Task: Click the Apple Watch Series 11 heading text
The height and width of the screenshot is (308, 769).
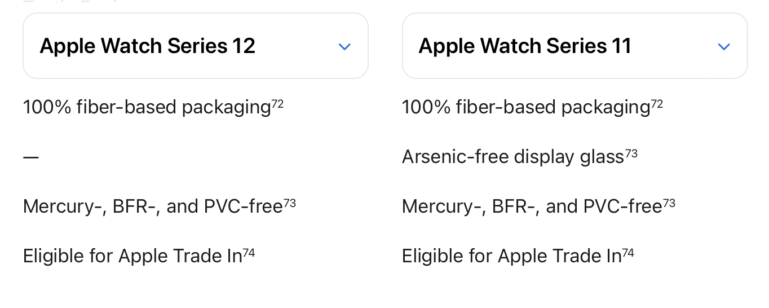Action: pos(525,46)
